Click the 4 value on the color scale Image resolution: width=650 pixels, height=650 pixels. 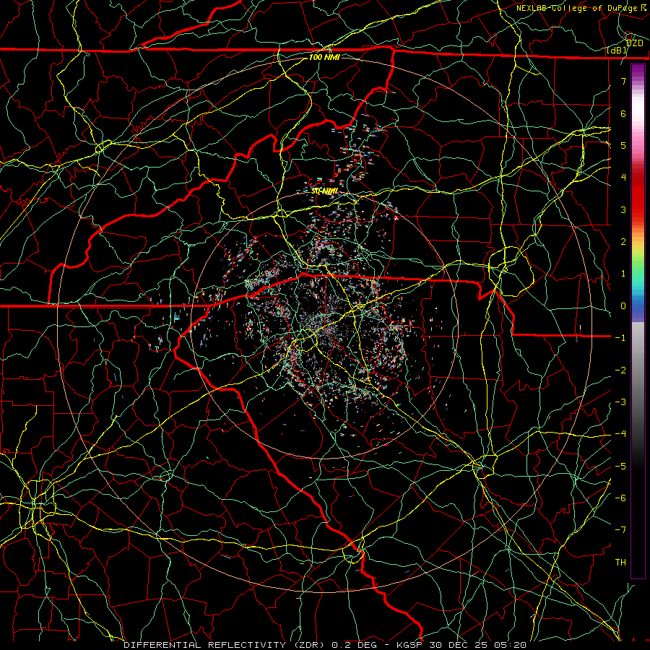click(623, 178)
